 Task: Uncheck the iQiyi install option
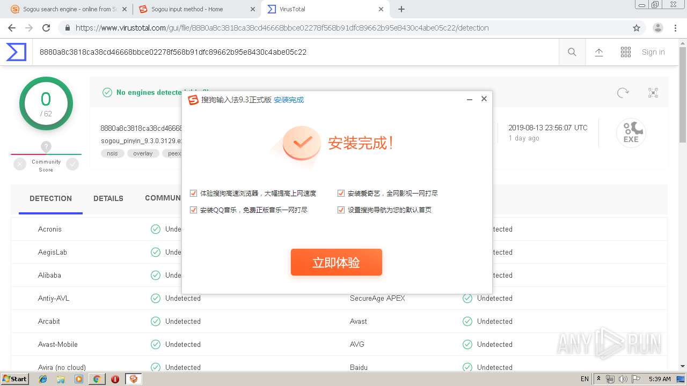coord(341,193)
